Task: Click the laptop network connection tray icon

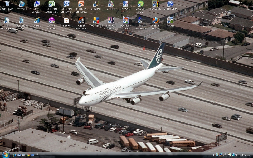Action: (x=221, y=155)
